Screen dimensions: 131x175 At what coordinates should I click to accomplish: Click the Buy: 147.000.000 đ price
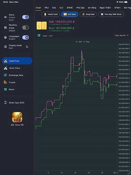point(61,28)
